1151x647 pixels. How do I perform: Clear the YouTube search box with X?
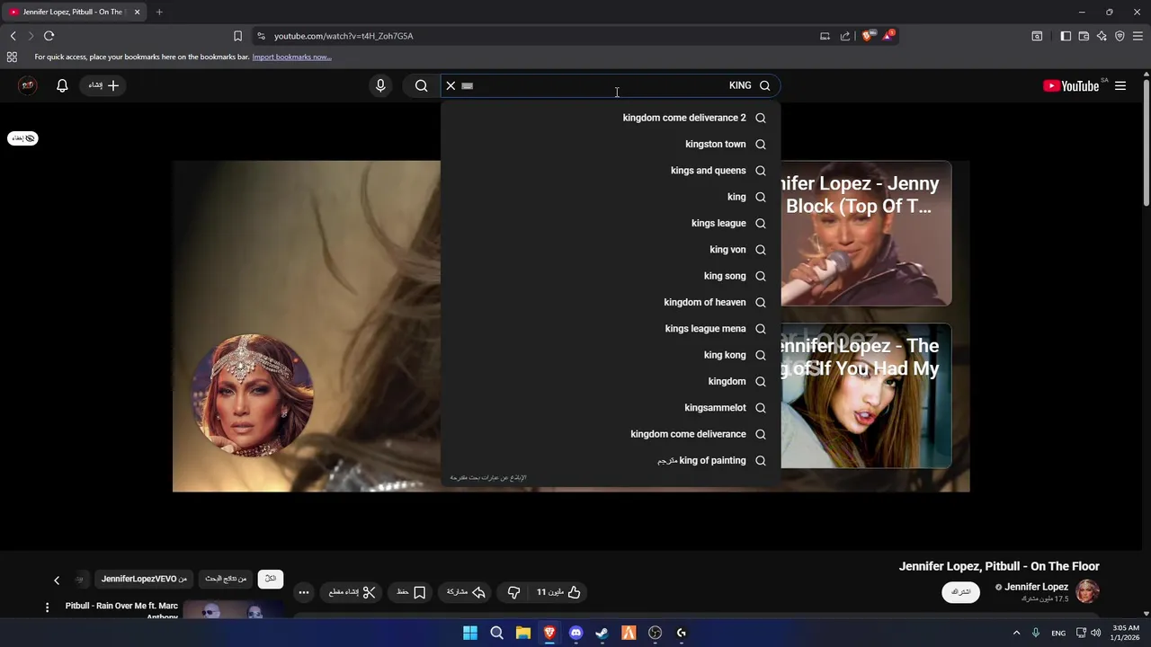tap(451, 85)
